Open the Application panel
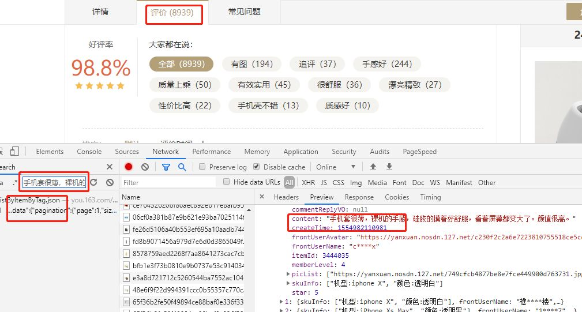Screen dimensions: 582x312 [301, 151]
